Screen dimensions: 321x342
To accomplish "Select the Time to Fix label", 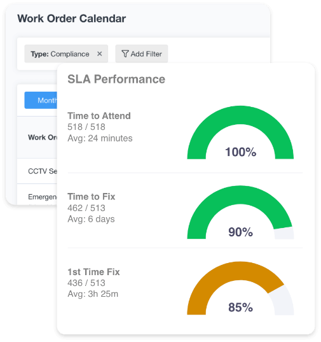I will pos(92,197).
